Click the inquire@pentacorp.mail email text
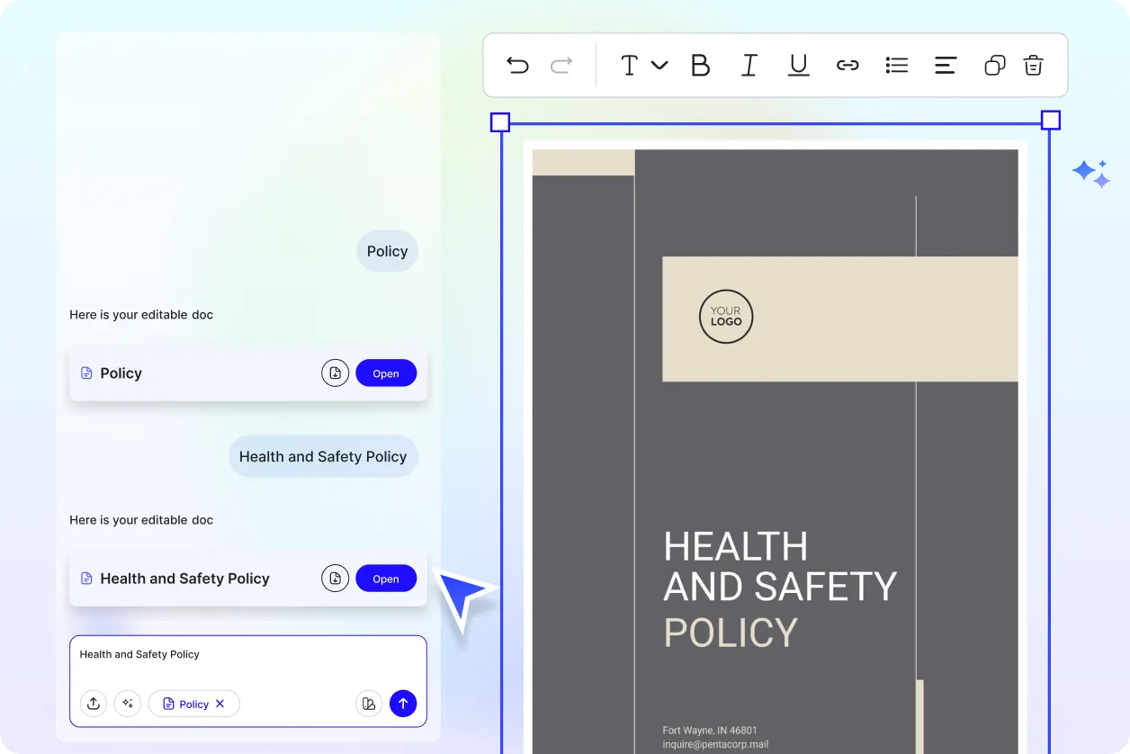Screen dimensions: 1130x754 (715, 745)
